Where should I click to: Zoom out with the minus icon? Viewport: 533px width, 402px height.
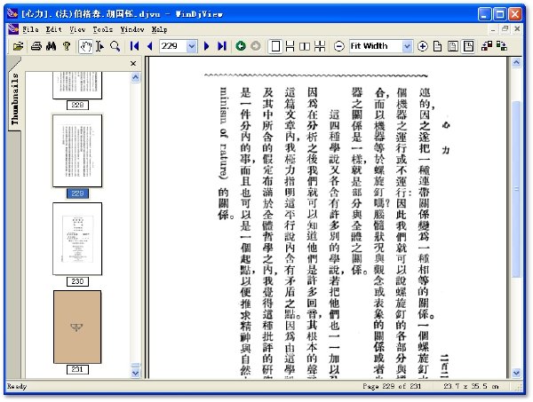(x=339, y=46)
